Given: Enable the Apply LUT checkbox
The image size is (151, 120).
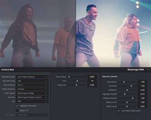Looking at the screenshot, I should click(17, 110).
